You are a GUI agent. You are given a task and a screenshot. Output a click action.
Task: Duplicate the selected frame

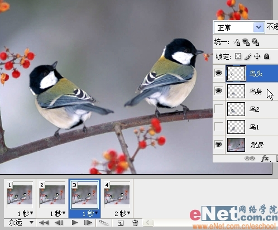[121, 223]
